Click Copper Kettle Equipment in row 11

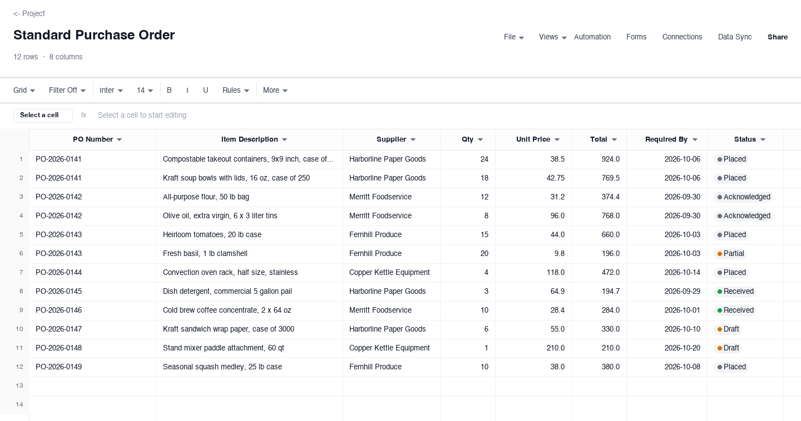coord(392,348)
